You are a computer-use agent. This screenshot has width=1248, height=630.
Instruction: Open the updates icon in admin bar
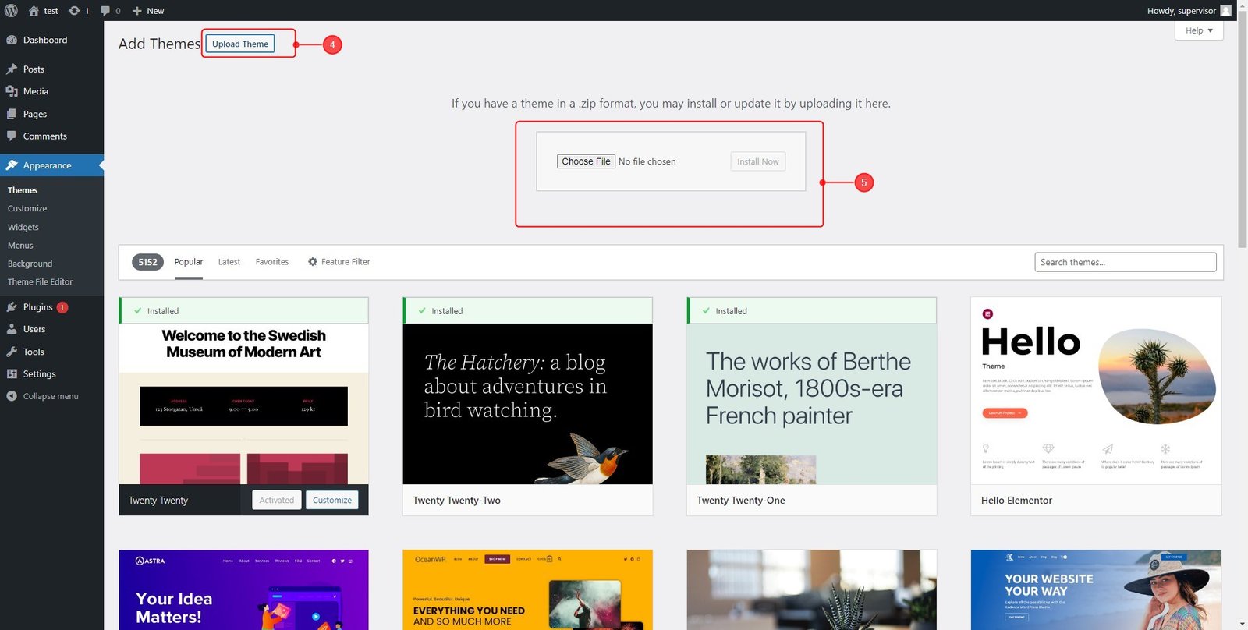point(74,10)
